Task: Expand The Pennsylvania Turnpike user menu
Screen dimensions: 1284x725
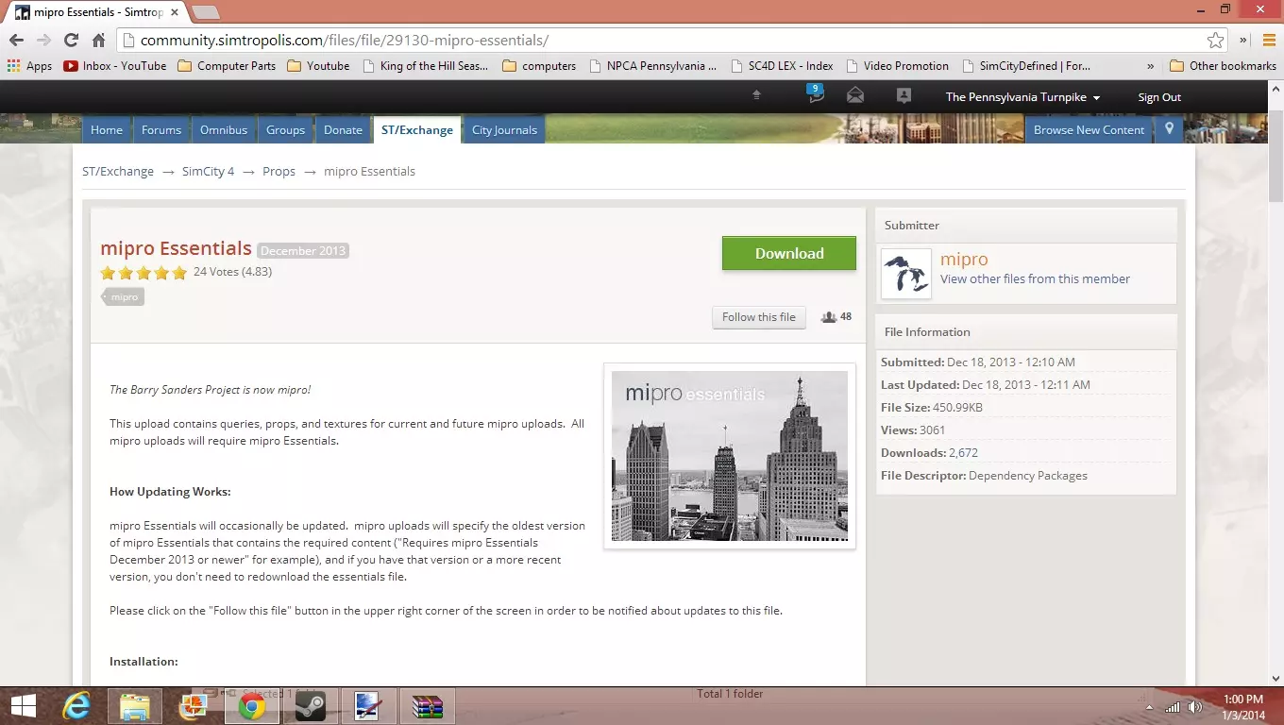Action: tap(1022, 97)
